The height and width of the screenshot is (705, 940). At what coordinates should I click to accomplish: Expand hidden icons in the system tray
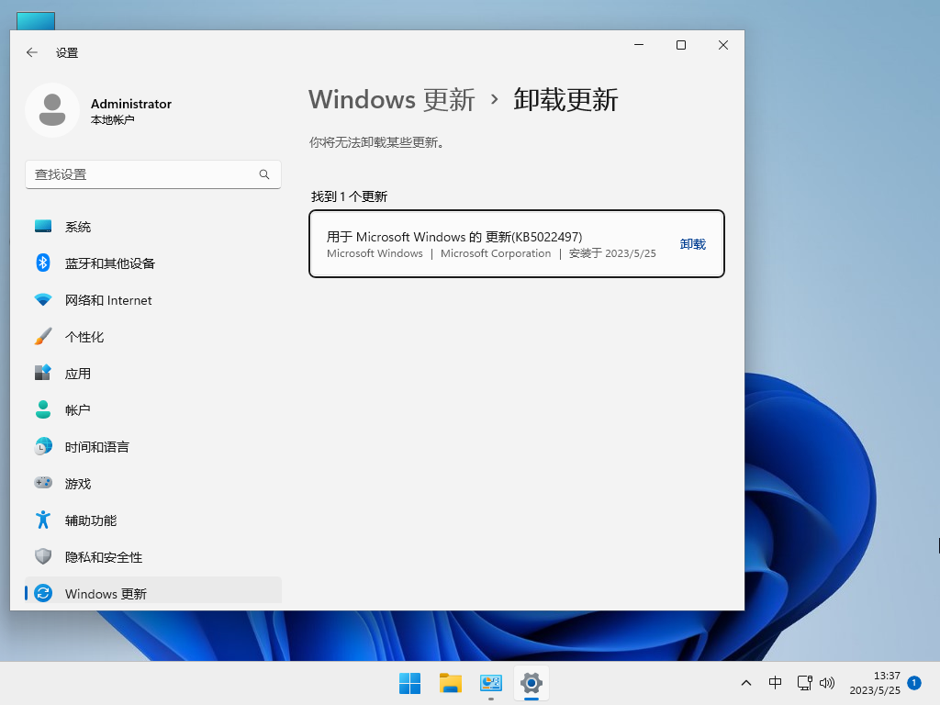click(x=746, y=683)
